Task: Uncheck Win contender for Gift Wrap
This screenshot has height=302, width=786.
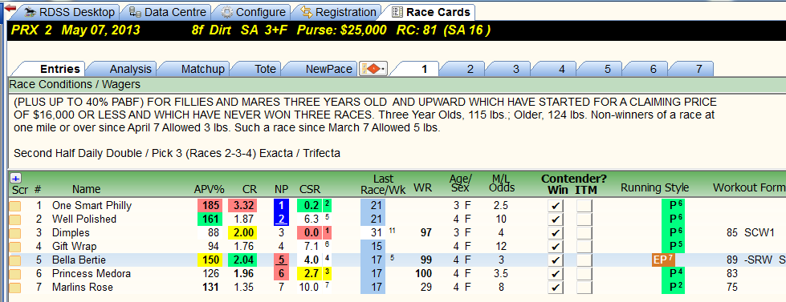Action: [x=556, y=247]
